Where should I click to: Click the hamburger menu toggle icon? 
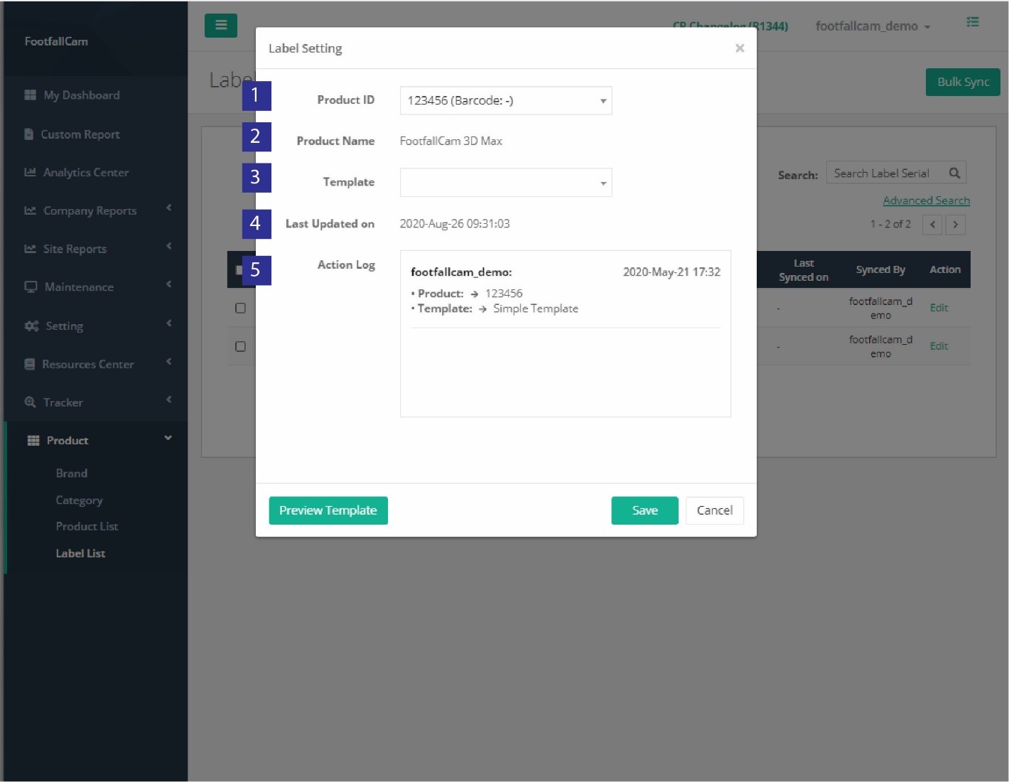point(220,26)
